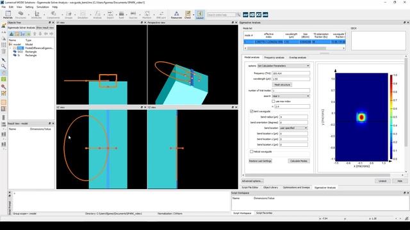Screen dimensions: 410x230
Task: Open the bend location user specified dropdown
Action: click(293, 128)
